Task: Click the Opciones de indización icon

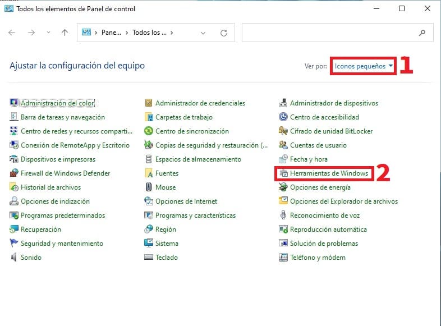Action: 14,201
